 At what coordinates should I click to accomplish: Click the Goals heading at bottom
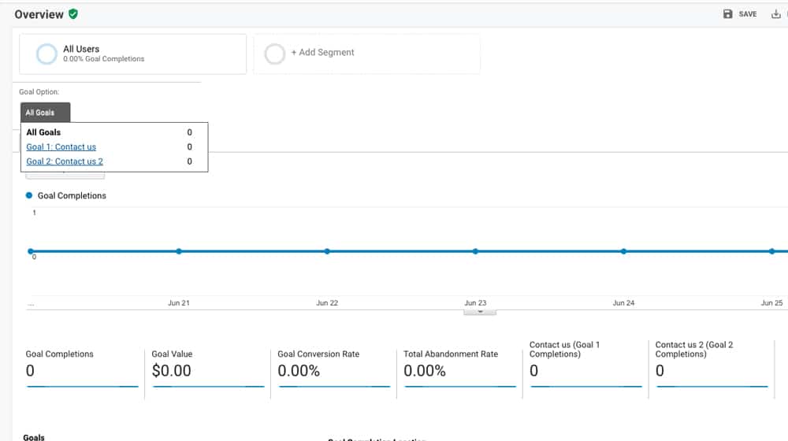(x=34, y=438)
